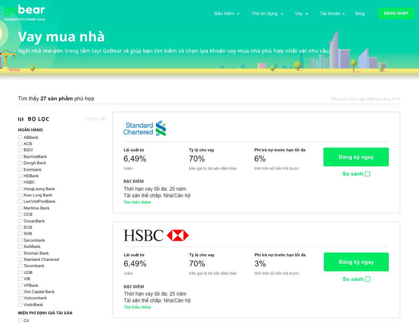This screenshot has width=419, height=324.
Task: Click the 3% prepayment fee value
Action: point(260,264)
